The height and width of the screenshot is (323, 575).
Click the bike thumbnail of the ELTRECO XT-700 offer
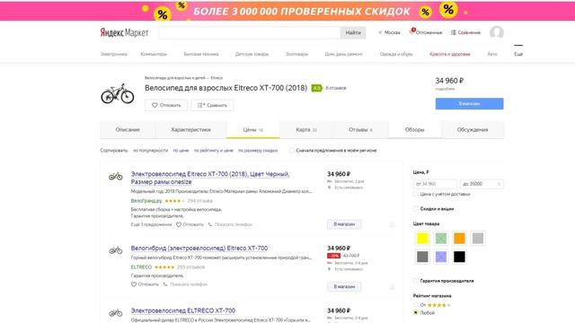[x=116, y=313]
